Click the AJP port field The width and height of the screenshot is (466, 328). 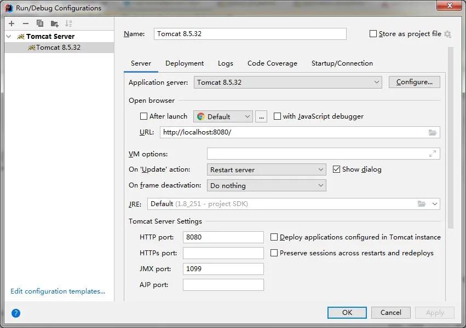[223, 285]
